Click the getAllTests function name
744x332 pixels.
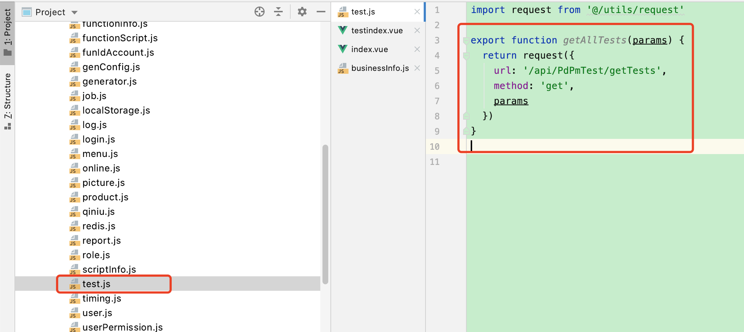pyautogui.click(x=595, y=40)
